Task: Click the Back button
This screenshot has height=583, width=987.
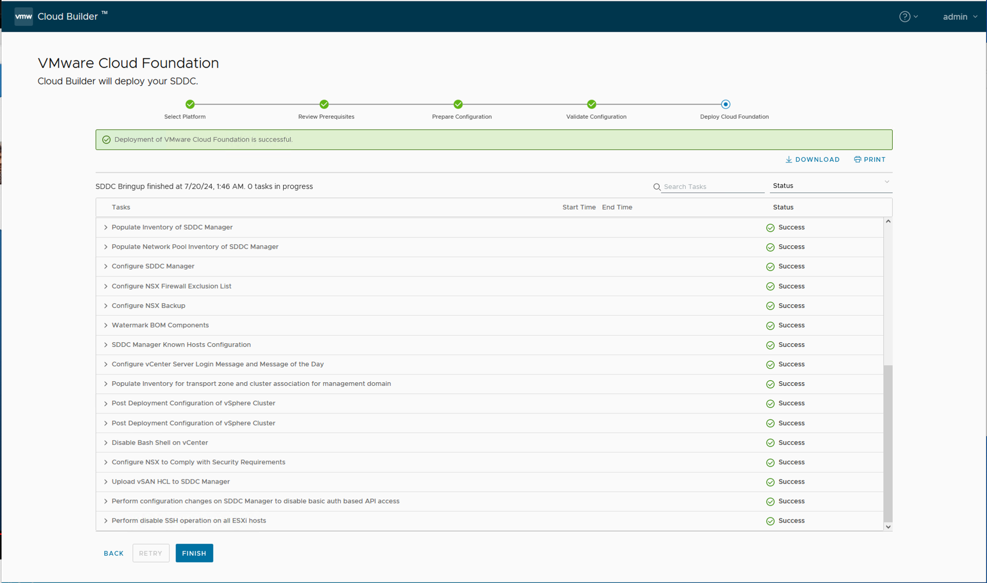Action: tap(113, 553)
